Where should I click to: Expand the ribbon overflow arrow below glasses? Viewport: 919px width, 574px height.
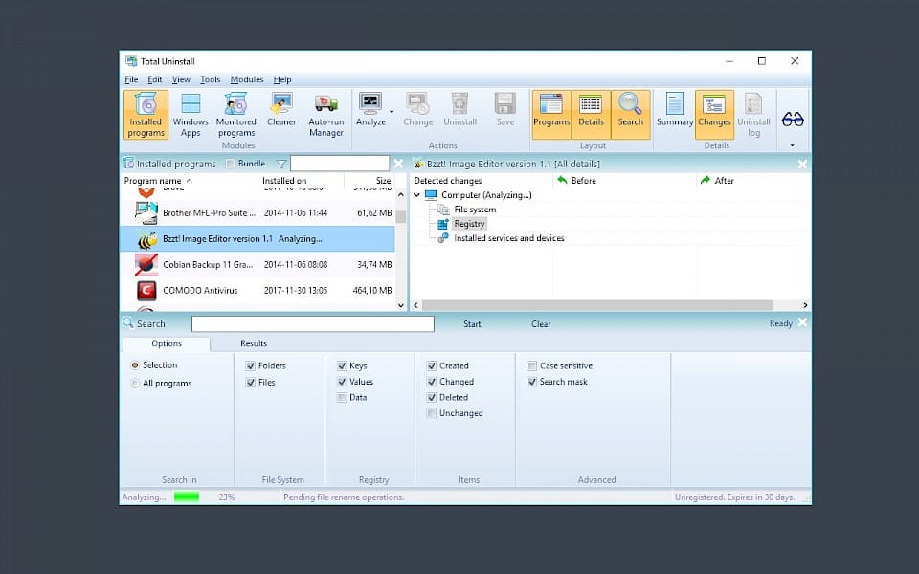[793, 145]
